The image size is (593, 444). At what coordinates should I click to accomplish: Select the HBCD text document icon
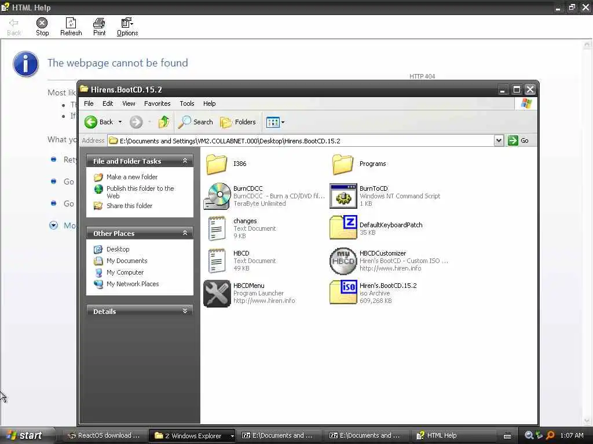click(217, 261)
